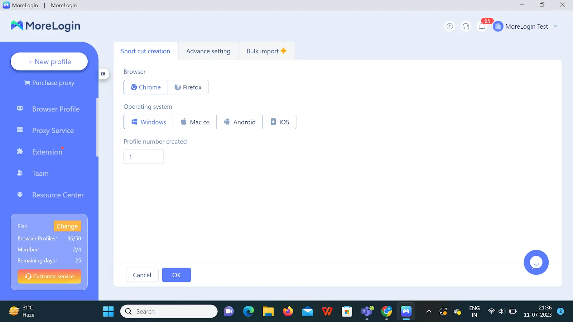This screenshot has height=322, width=573.
Task: Open Microsoft Store from the taskbar
Action: (347, 311)
